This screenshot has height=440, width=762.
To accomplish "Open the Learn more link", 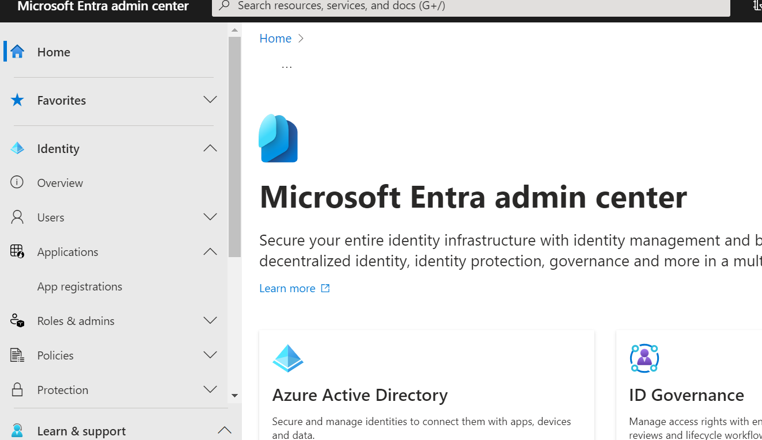I will 287,288.
